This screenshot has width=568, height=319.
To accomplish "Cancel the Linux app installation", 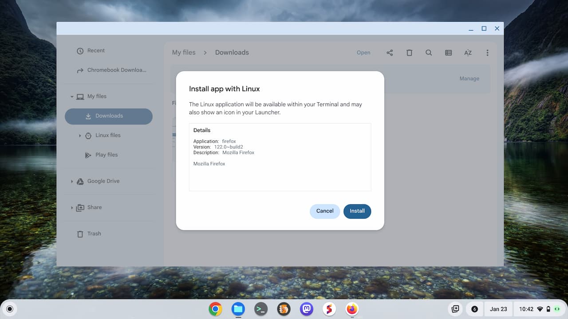I will tap(325, 211).
